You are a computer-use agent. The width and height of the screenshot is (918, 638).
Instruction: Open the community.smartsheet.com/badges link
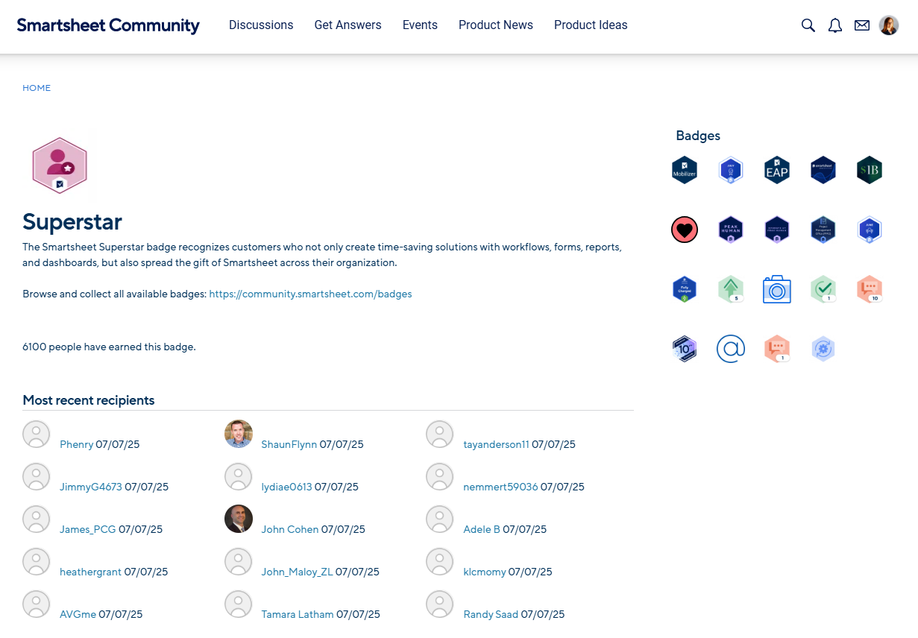tap(310, 294)
